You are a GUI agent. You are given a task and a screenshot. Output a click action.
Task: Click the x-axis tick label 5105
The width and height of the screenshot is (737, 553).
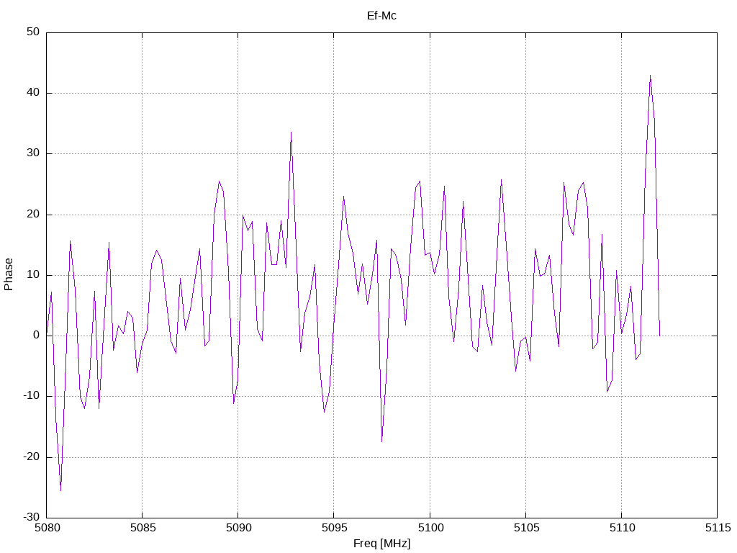(x=526, y=528)
